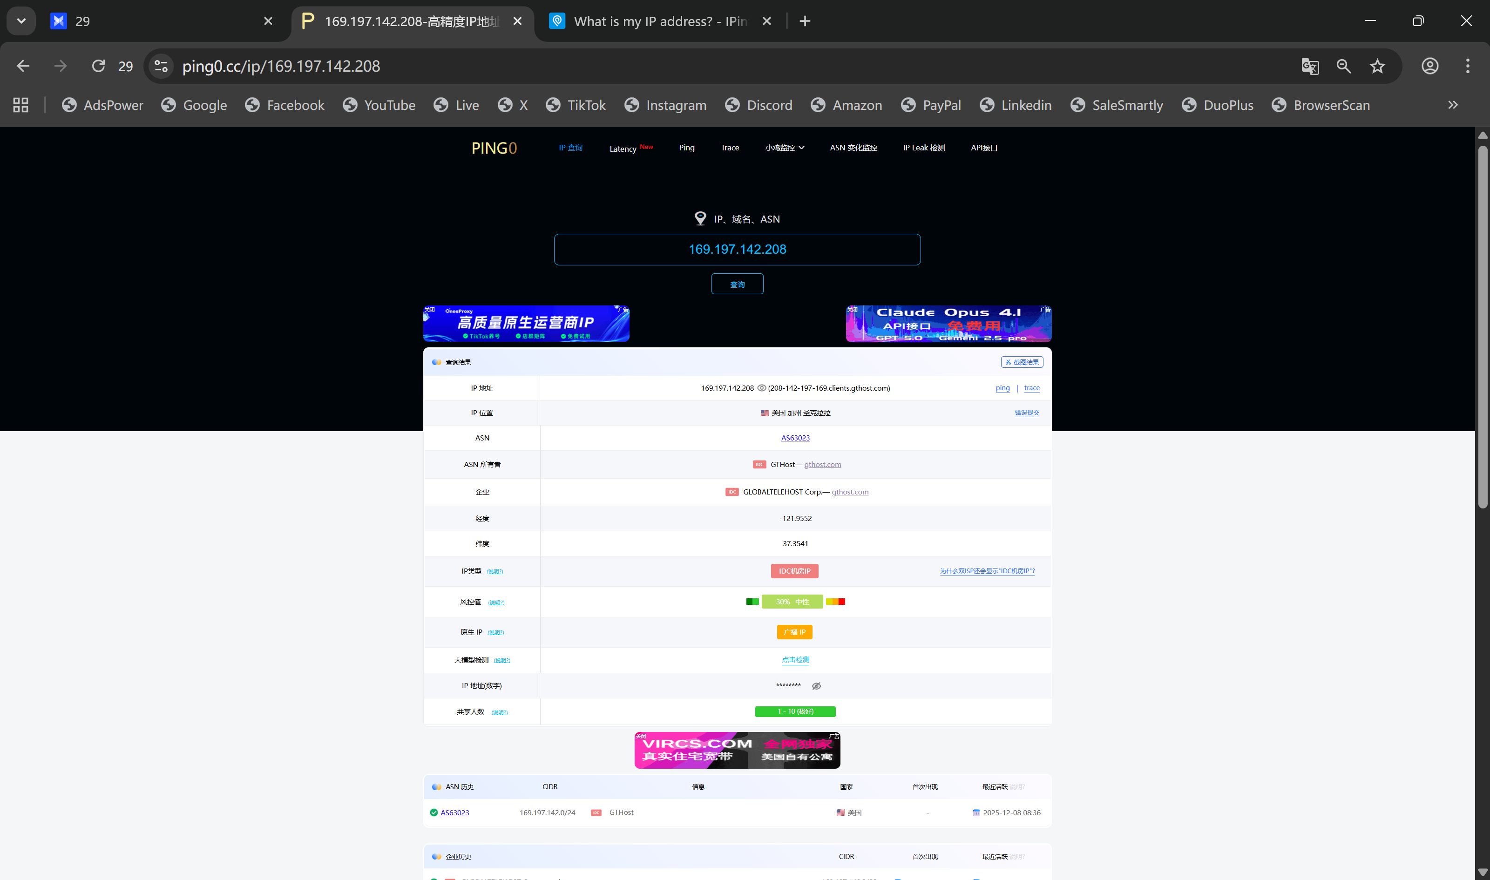Close the VIRCS.COM ad banner via 关闭

pyautogui.click(x=641, y=736)
